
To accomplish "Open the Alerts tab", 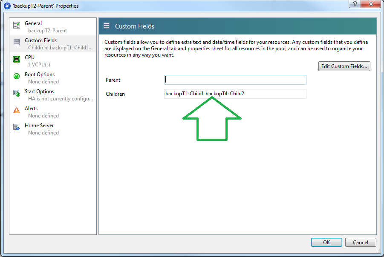I will coord(53,112).
